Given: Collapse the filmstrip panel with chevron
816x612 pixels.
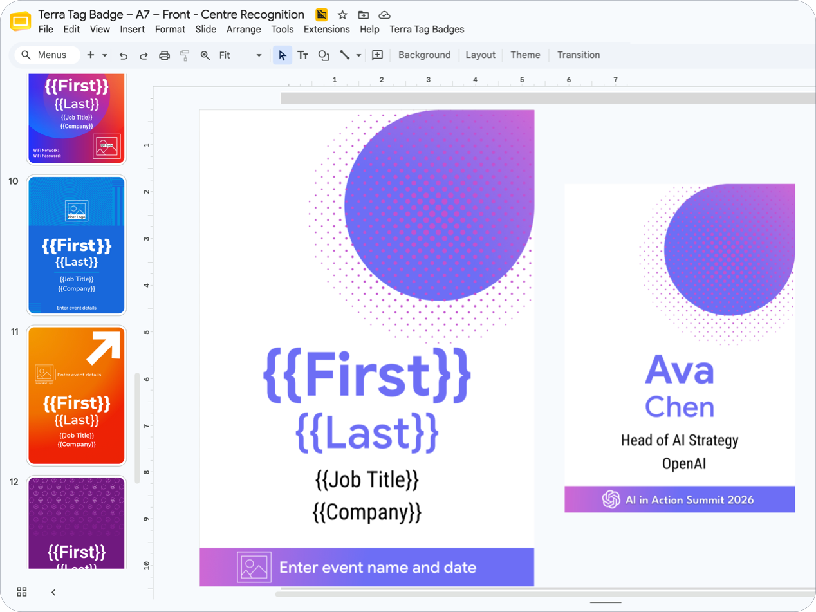Looking at the screenshot, I should tap(53, 592).
